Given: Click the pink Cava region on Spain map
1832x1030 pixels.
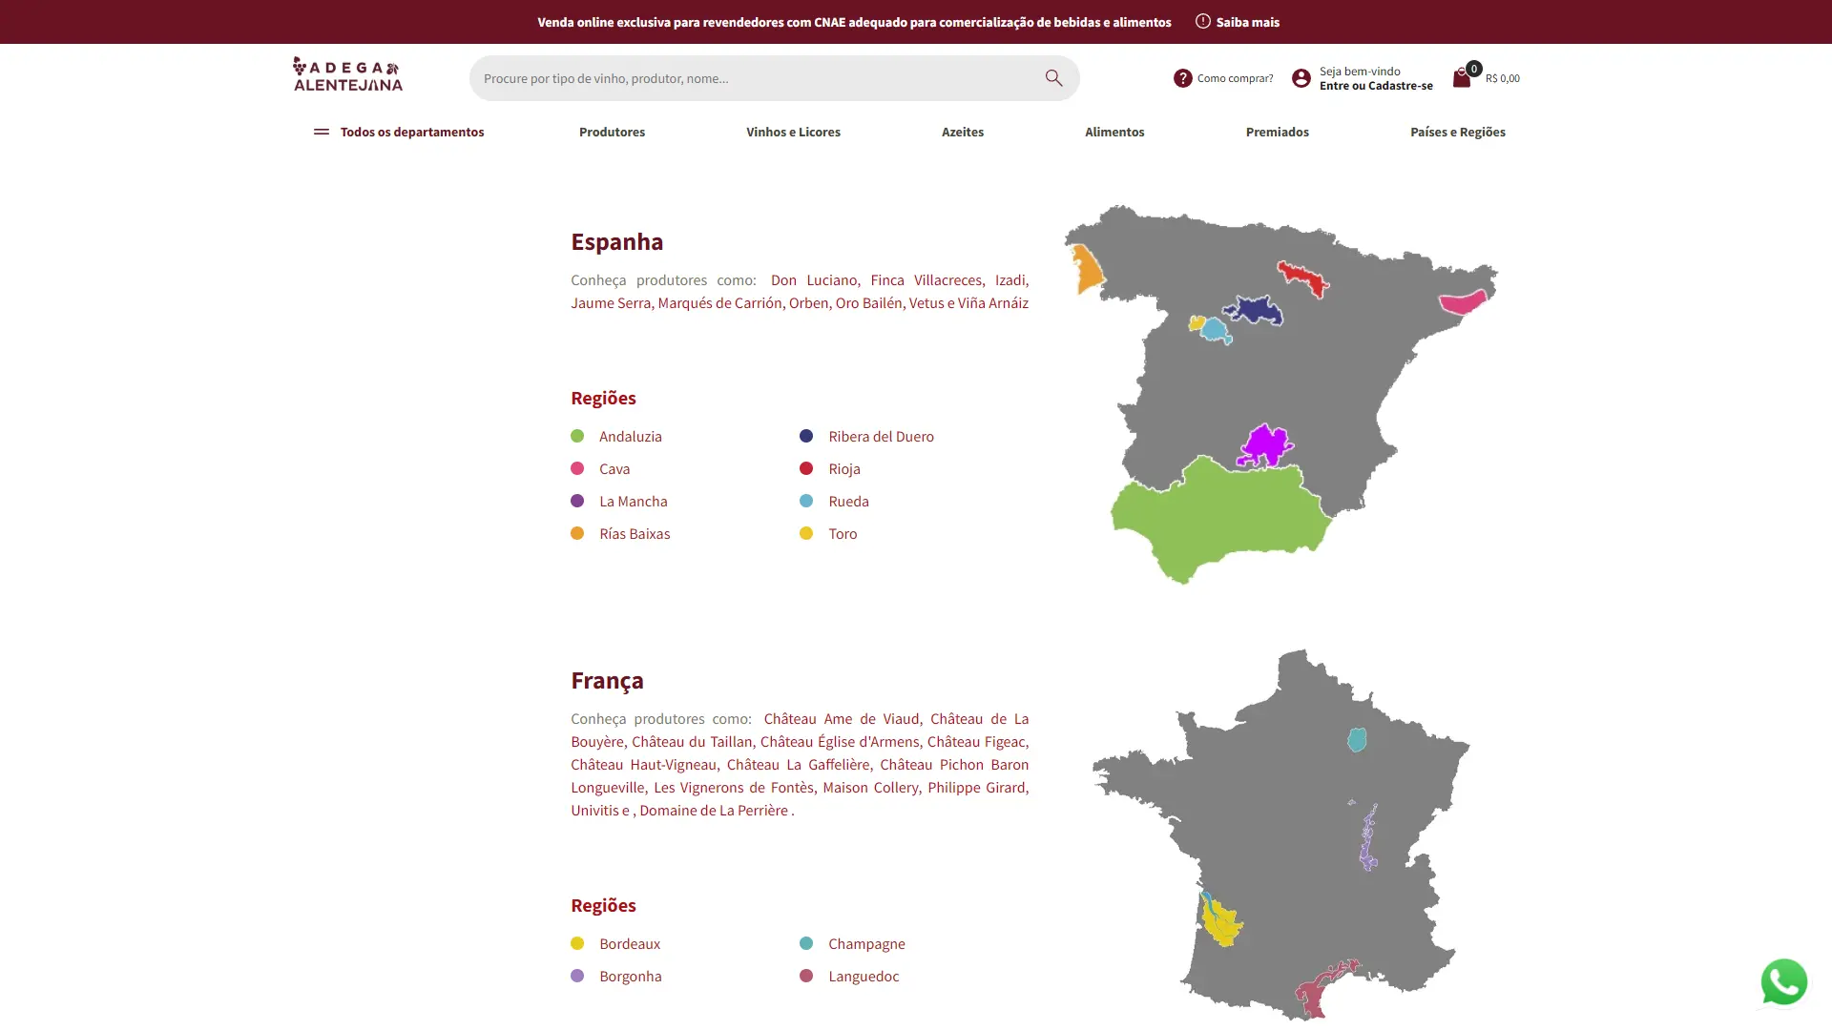Looking at the screenshot, I should (x=1463, y=302).
